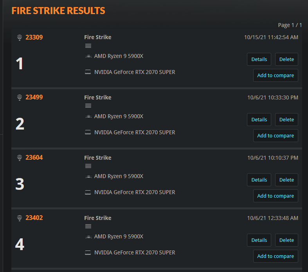The height and width of the screenshot is (272, 308).
Task: Click the GPU card icon in the 23604 result
Action: (x=88, y=192)
